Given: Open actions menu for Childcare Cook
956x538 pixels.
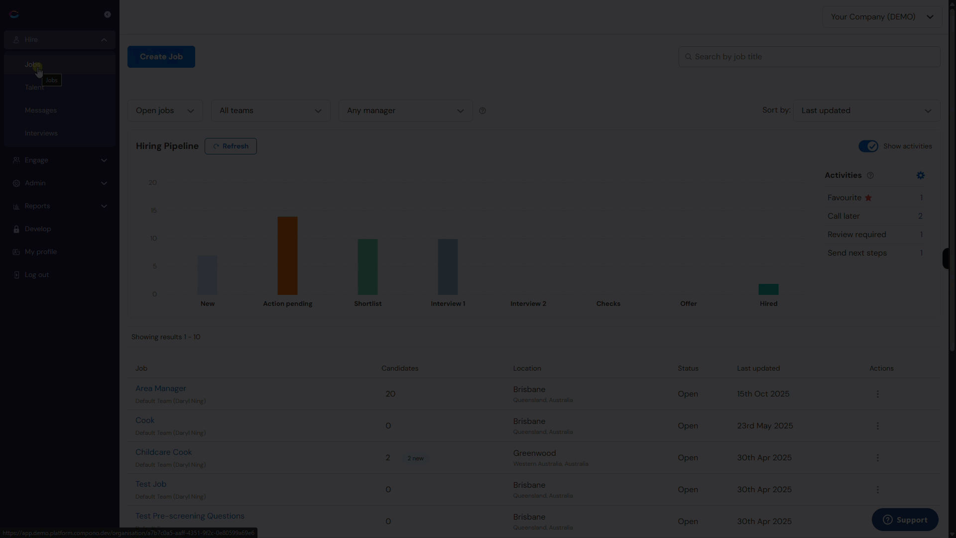Looking at the screenshot, I should tap(878, 458).
